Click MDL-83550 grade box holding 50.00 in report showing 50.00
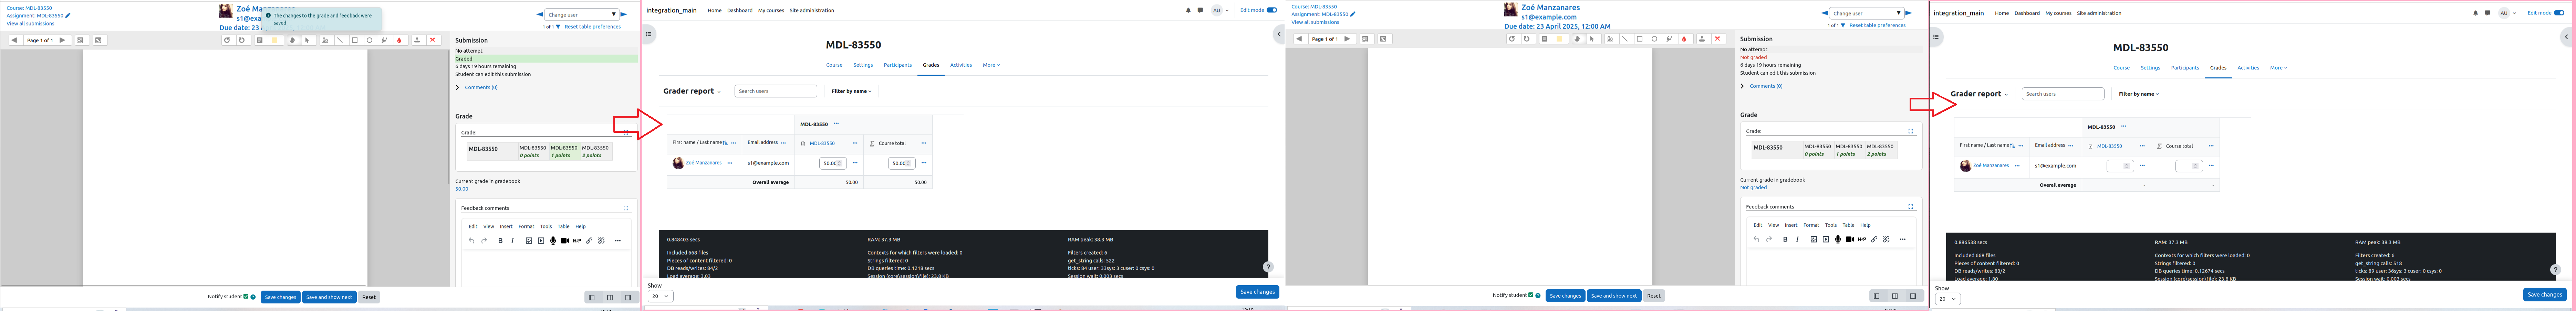The width and height of the screenshot is (2576, 311). [833, 163]
